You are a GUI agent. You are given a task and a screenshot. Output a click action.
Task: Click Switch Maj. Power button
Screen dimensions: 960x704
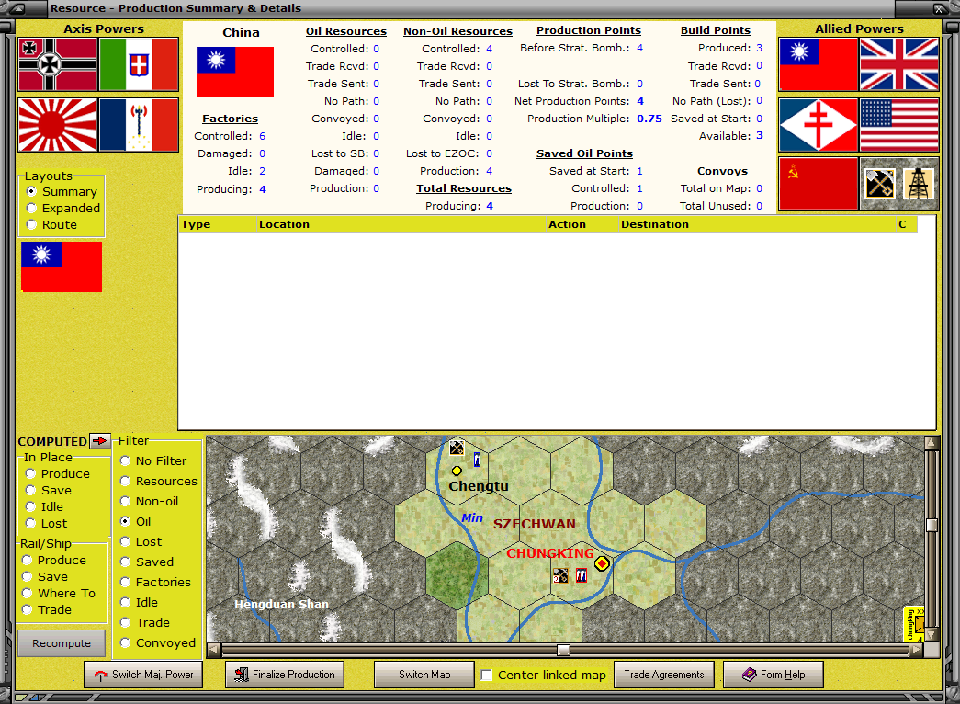tap(143, 675)
